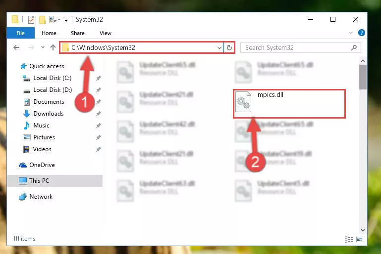Open the File menu
The width and height of the screenshot is (381, 254).
pyautogui.click(x=21, y=33)
